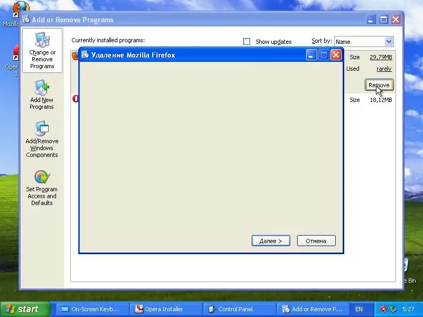Click the 29,79MB size link
Image resolution: width=423 pixels, height=317 pixels.
click(x=381, y=57)
